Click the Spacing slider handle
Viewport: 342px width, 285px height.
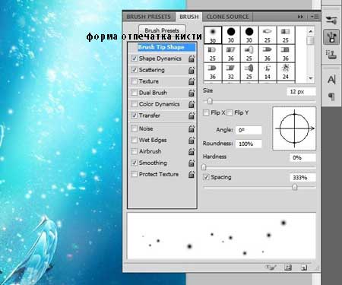coord(295,187)
